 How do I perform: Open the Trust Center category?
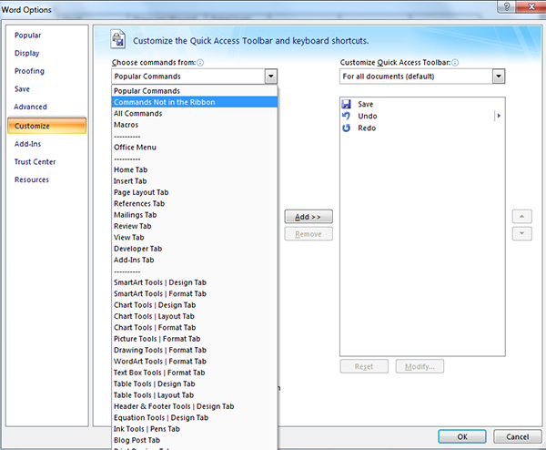pyautogui.click(x=35, y=162)
